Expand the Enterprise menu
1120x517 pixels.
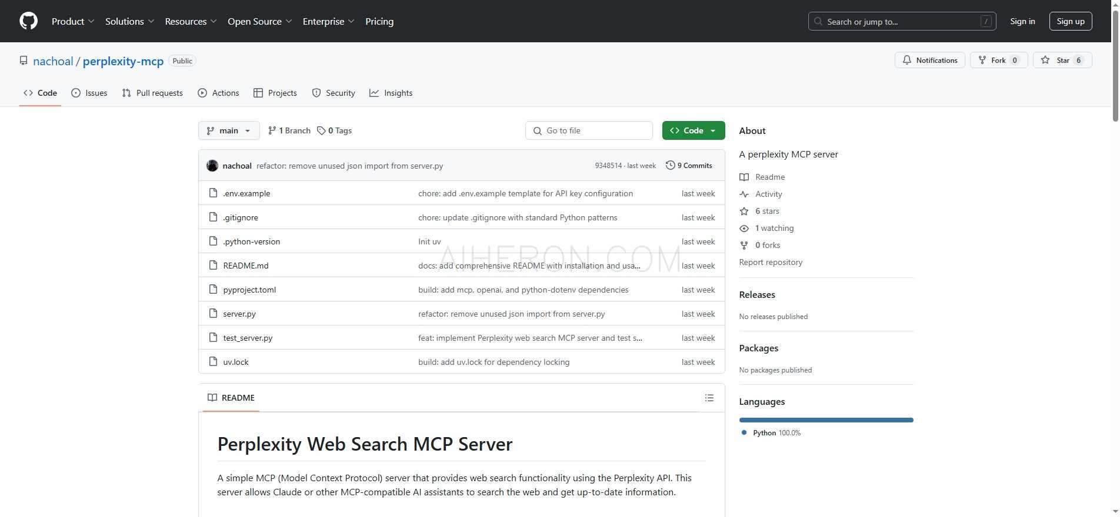click(328, 21)
